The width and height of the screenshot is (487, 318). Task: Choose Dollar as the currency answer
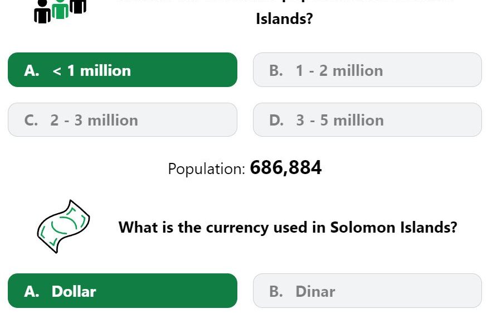[x=123, y=291]
